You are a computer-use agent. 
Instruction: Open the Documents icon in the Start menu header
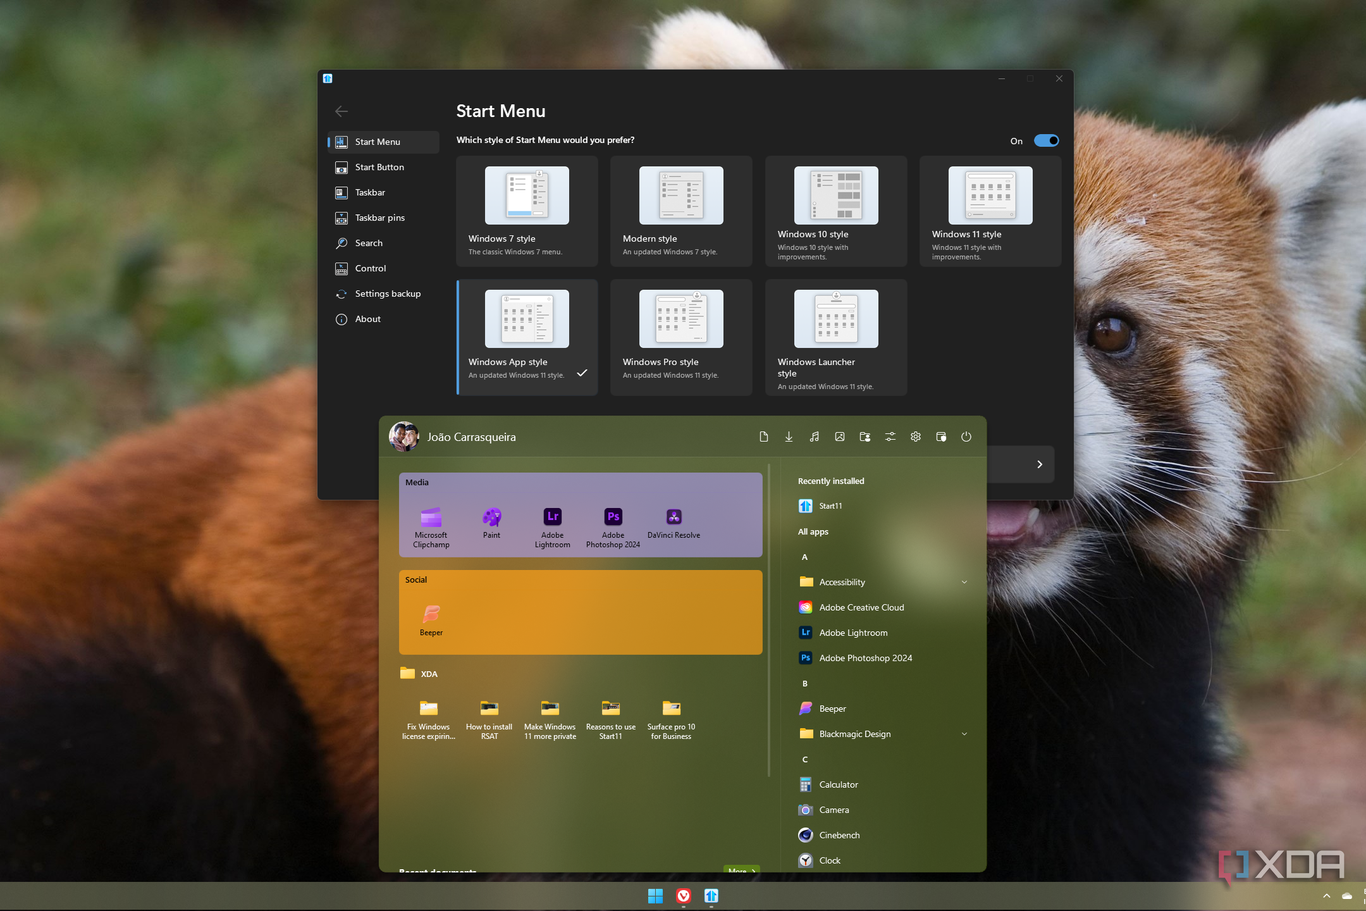coord(763,437)
